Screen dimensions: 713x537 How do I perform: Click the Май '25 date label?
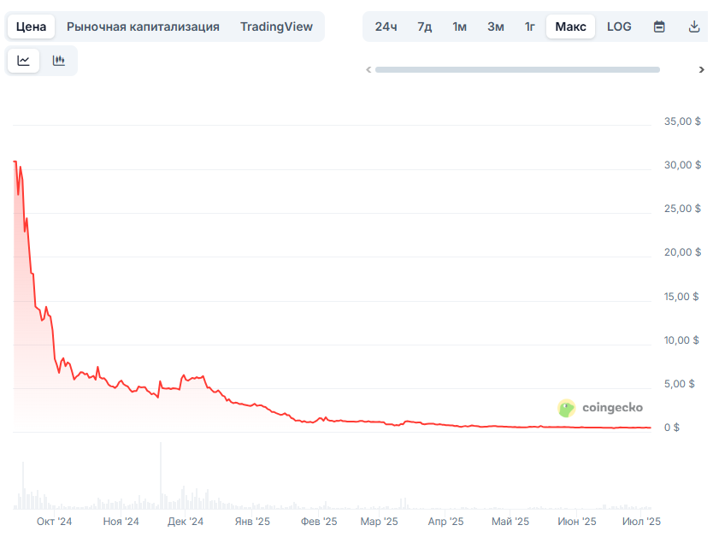click(x=510, y=522)
